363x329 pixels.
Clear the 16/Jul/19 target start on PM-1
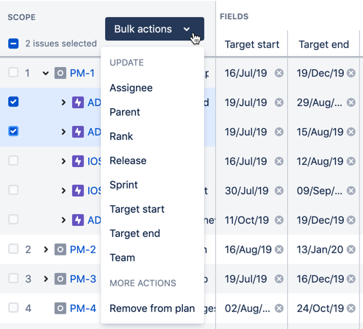point(279,73)
